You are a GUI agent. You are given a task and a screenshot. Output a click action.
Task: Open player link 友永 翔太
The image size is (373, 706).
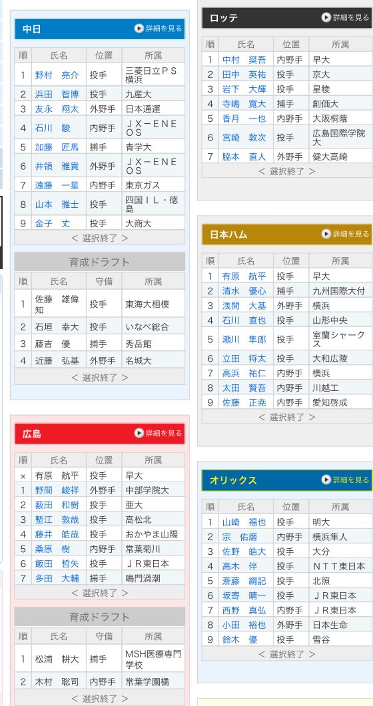(57, 109)
